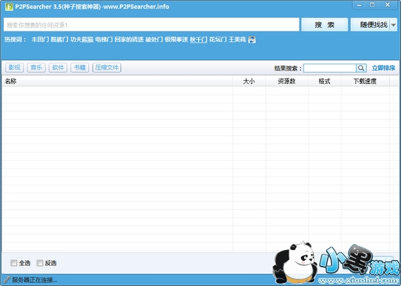Screen dimensions: 401x286
Task: Close the P2PSearcher window
Action: coord(388,5)
